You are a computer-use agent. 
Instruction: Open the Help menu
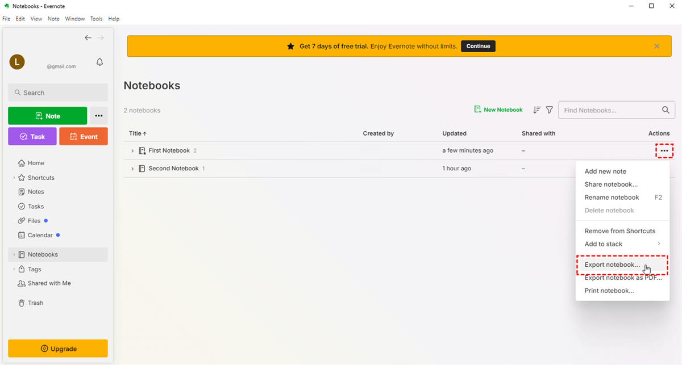[114, 19]
